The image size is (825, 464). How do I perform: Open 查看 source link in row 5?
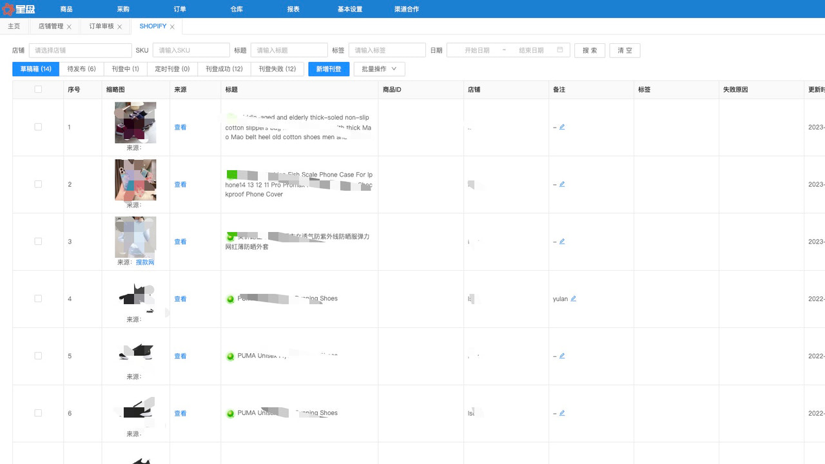(x=180, y=356)
